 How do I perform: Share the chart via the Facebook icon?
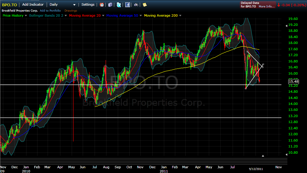tap(128, 4)
